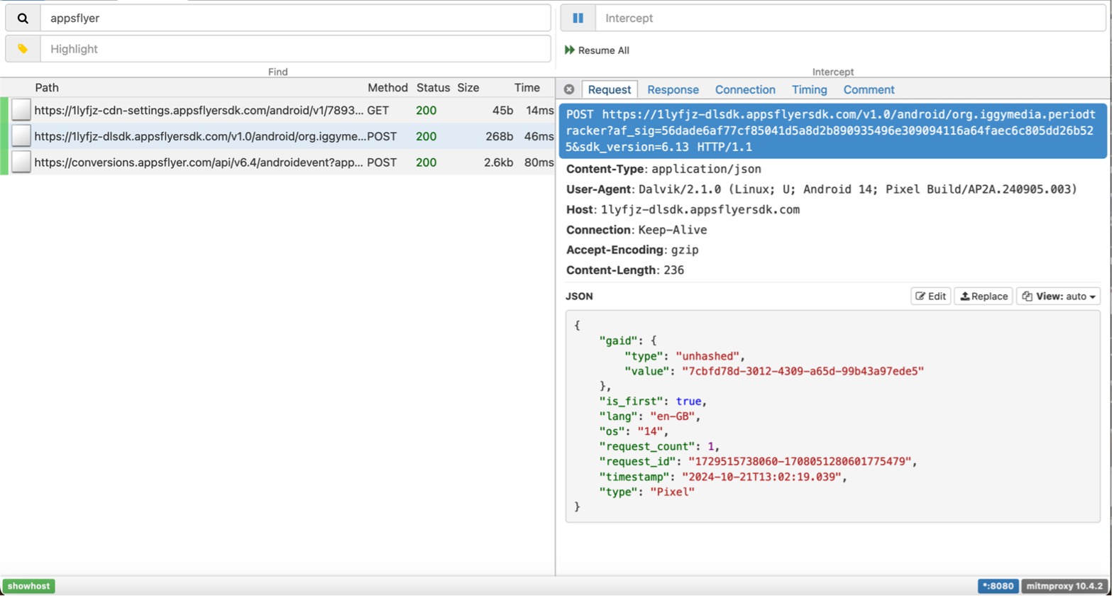Go to the Comment tab
1114x598 pixels.
868,89
